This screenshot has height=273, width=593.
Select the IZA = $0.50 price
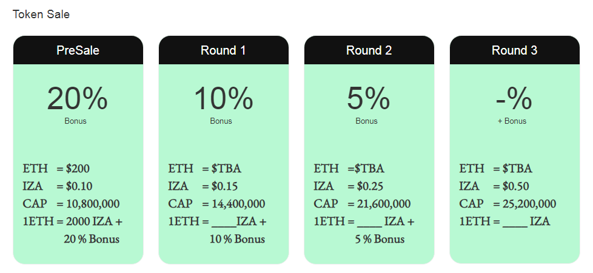[494, 186]
